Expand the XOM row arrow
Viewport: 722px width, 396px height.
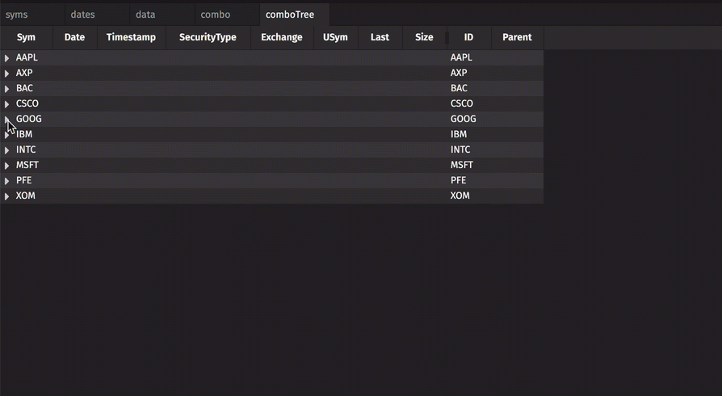tap(7, 196)
